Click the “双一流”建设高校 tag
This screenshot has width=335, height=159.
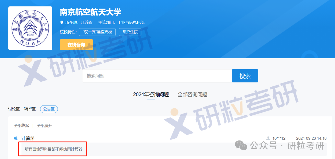[97, 32]
